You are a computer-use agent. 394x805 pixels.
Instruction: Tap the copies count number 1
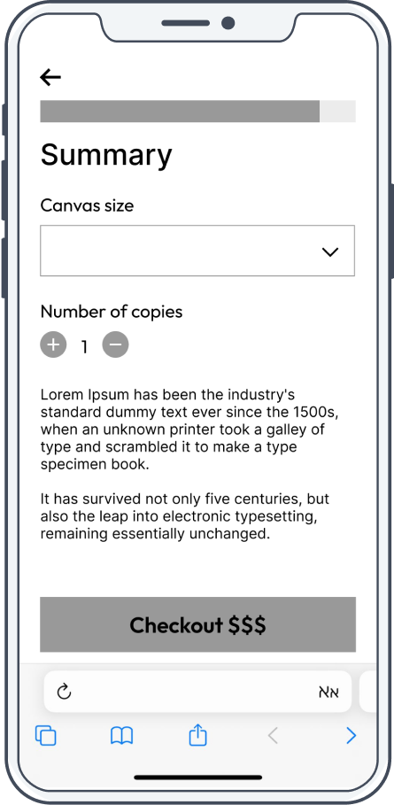[85, 347]
